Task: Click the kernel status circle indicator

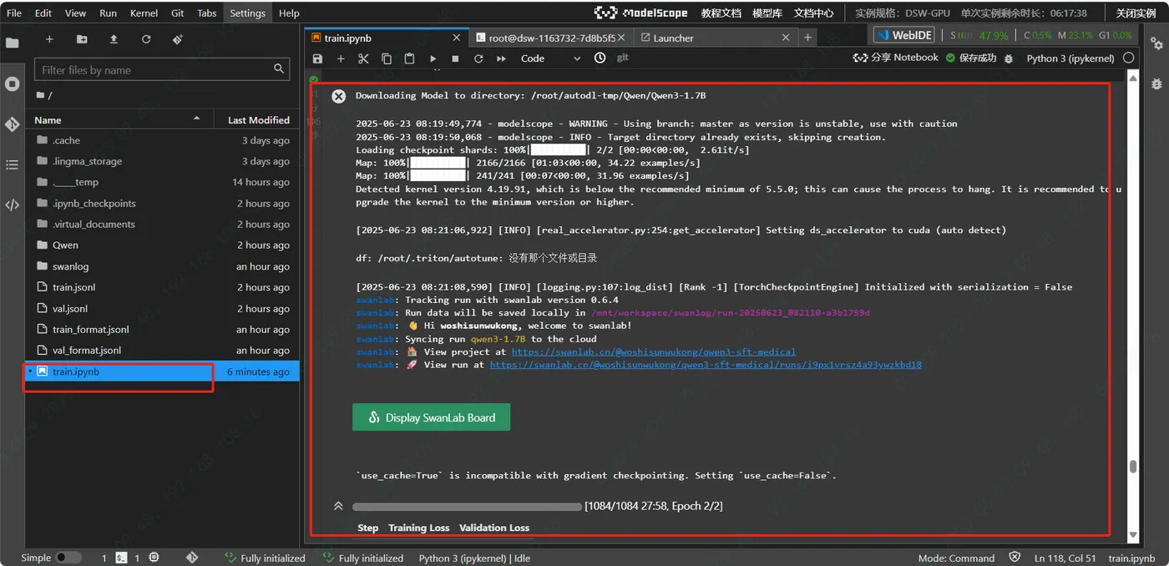Action: 1129,58
